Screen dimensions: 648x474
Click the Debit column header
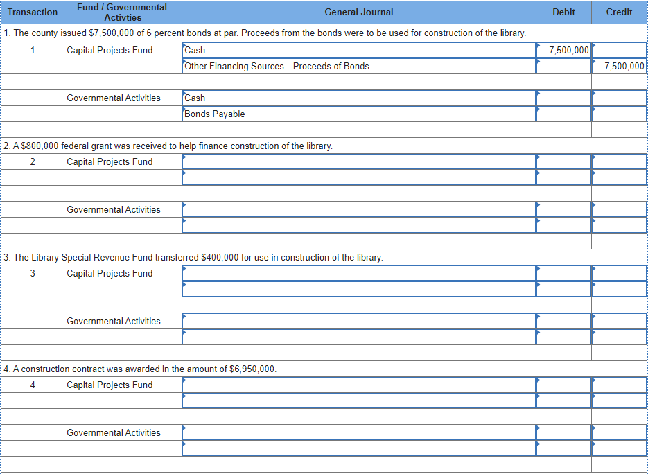point(563,12)
